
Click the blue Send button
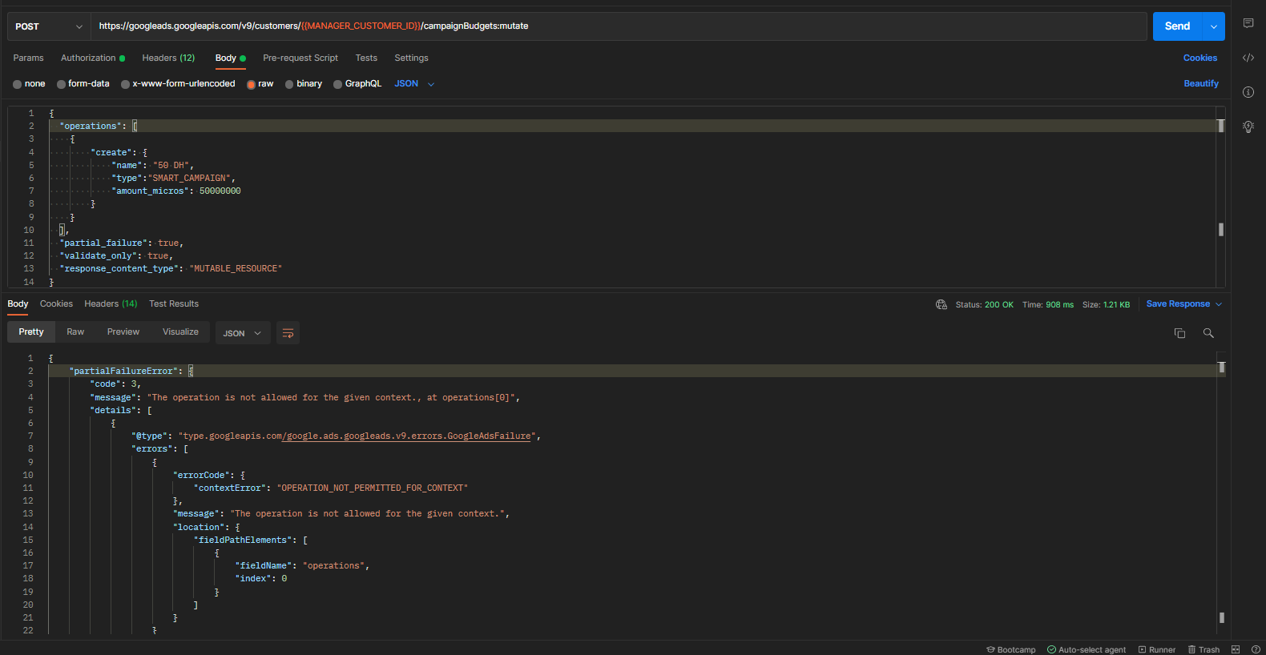point(1177,26)
